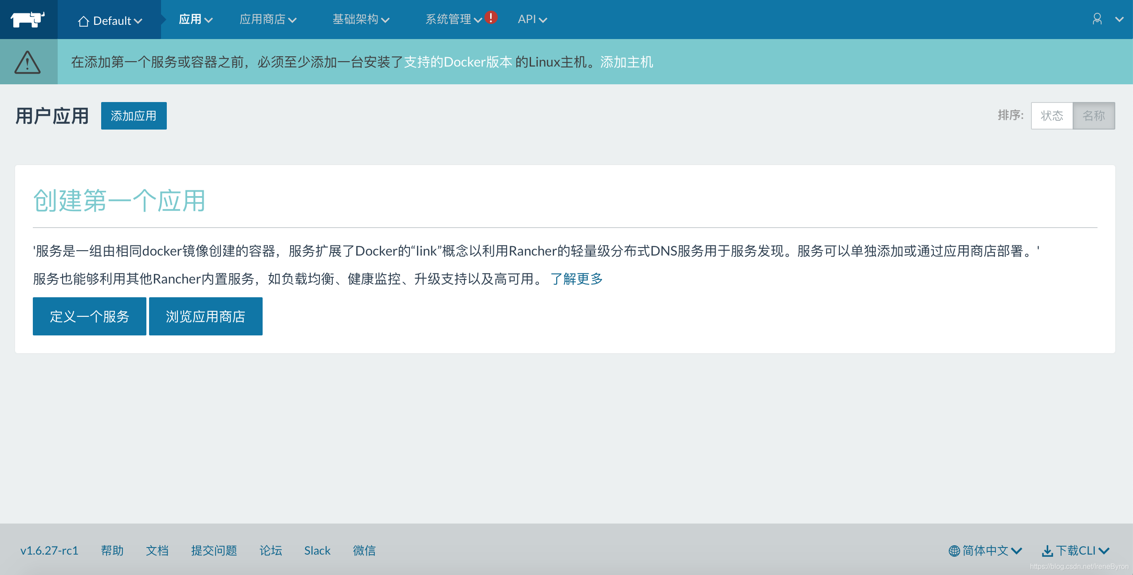This screenshot has width=1133, height=575.
Task: Open the 文档 footer link
Action: point(157,551)
